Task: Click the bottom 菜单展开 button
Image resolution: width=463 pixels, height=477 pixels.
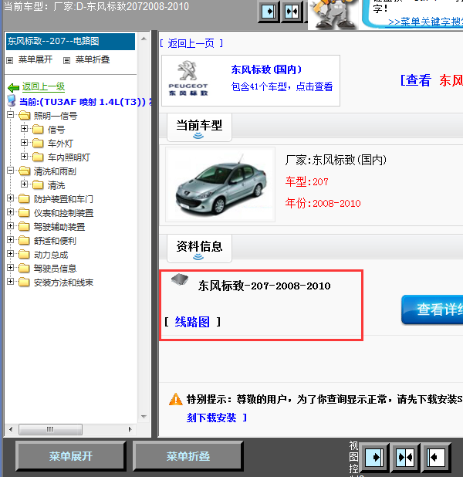Action: (70, 456)
